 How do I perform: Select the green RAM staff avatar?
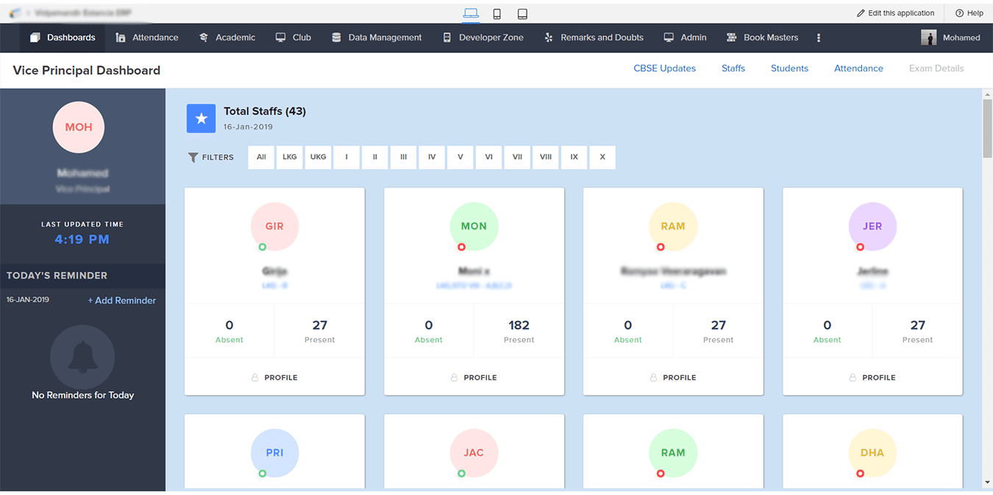click(673, 453)
